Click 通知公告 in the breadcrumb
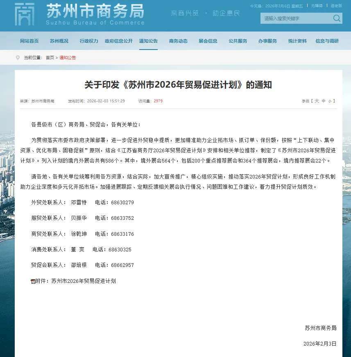This screenshot has width=351, height=357. 68,58
